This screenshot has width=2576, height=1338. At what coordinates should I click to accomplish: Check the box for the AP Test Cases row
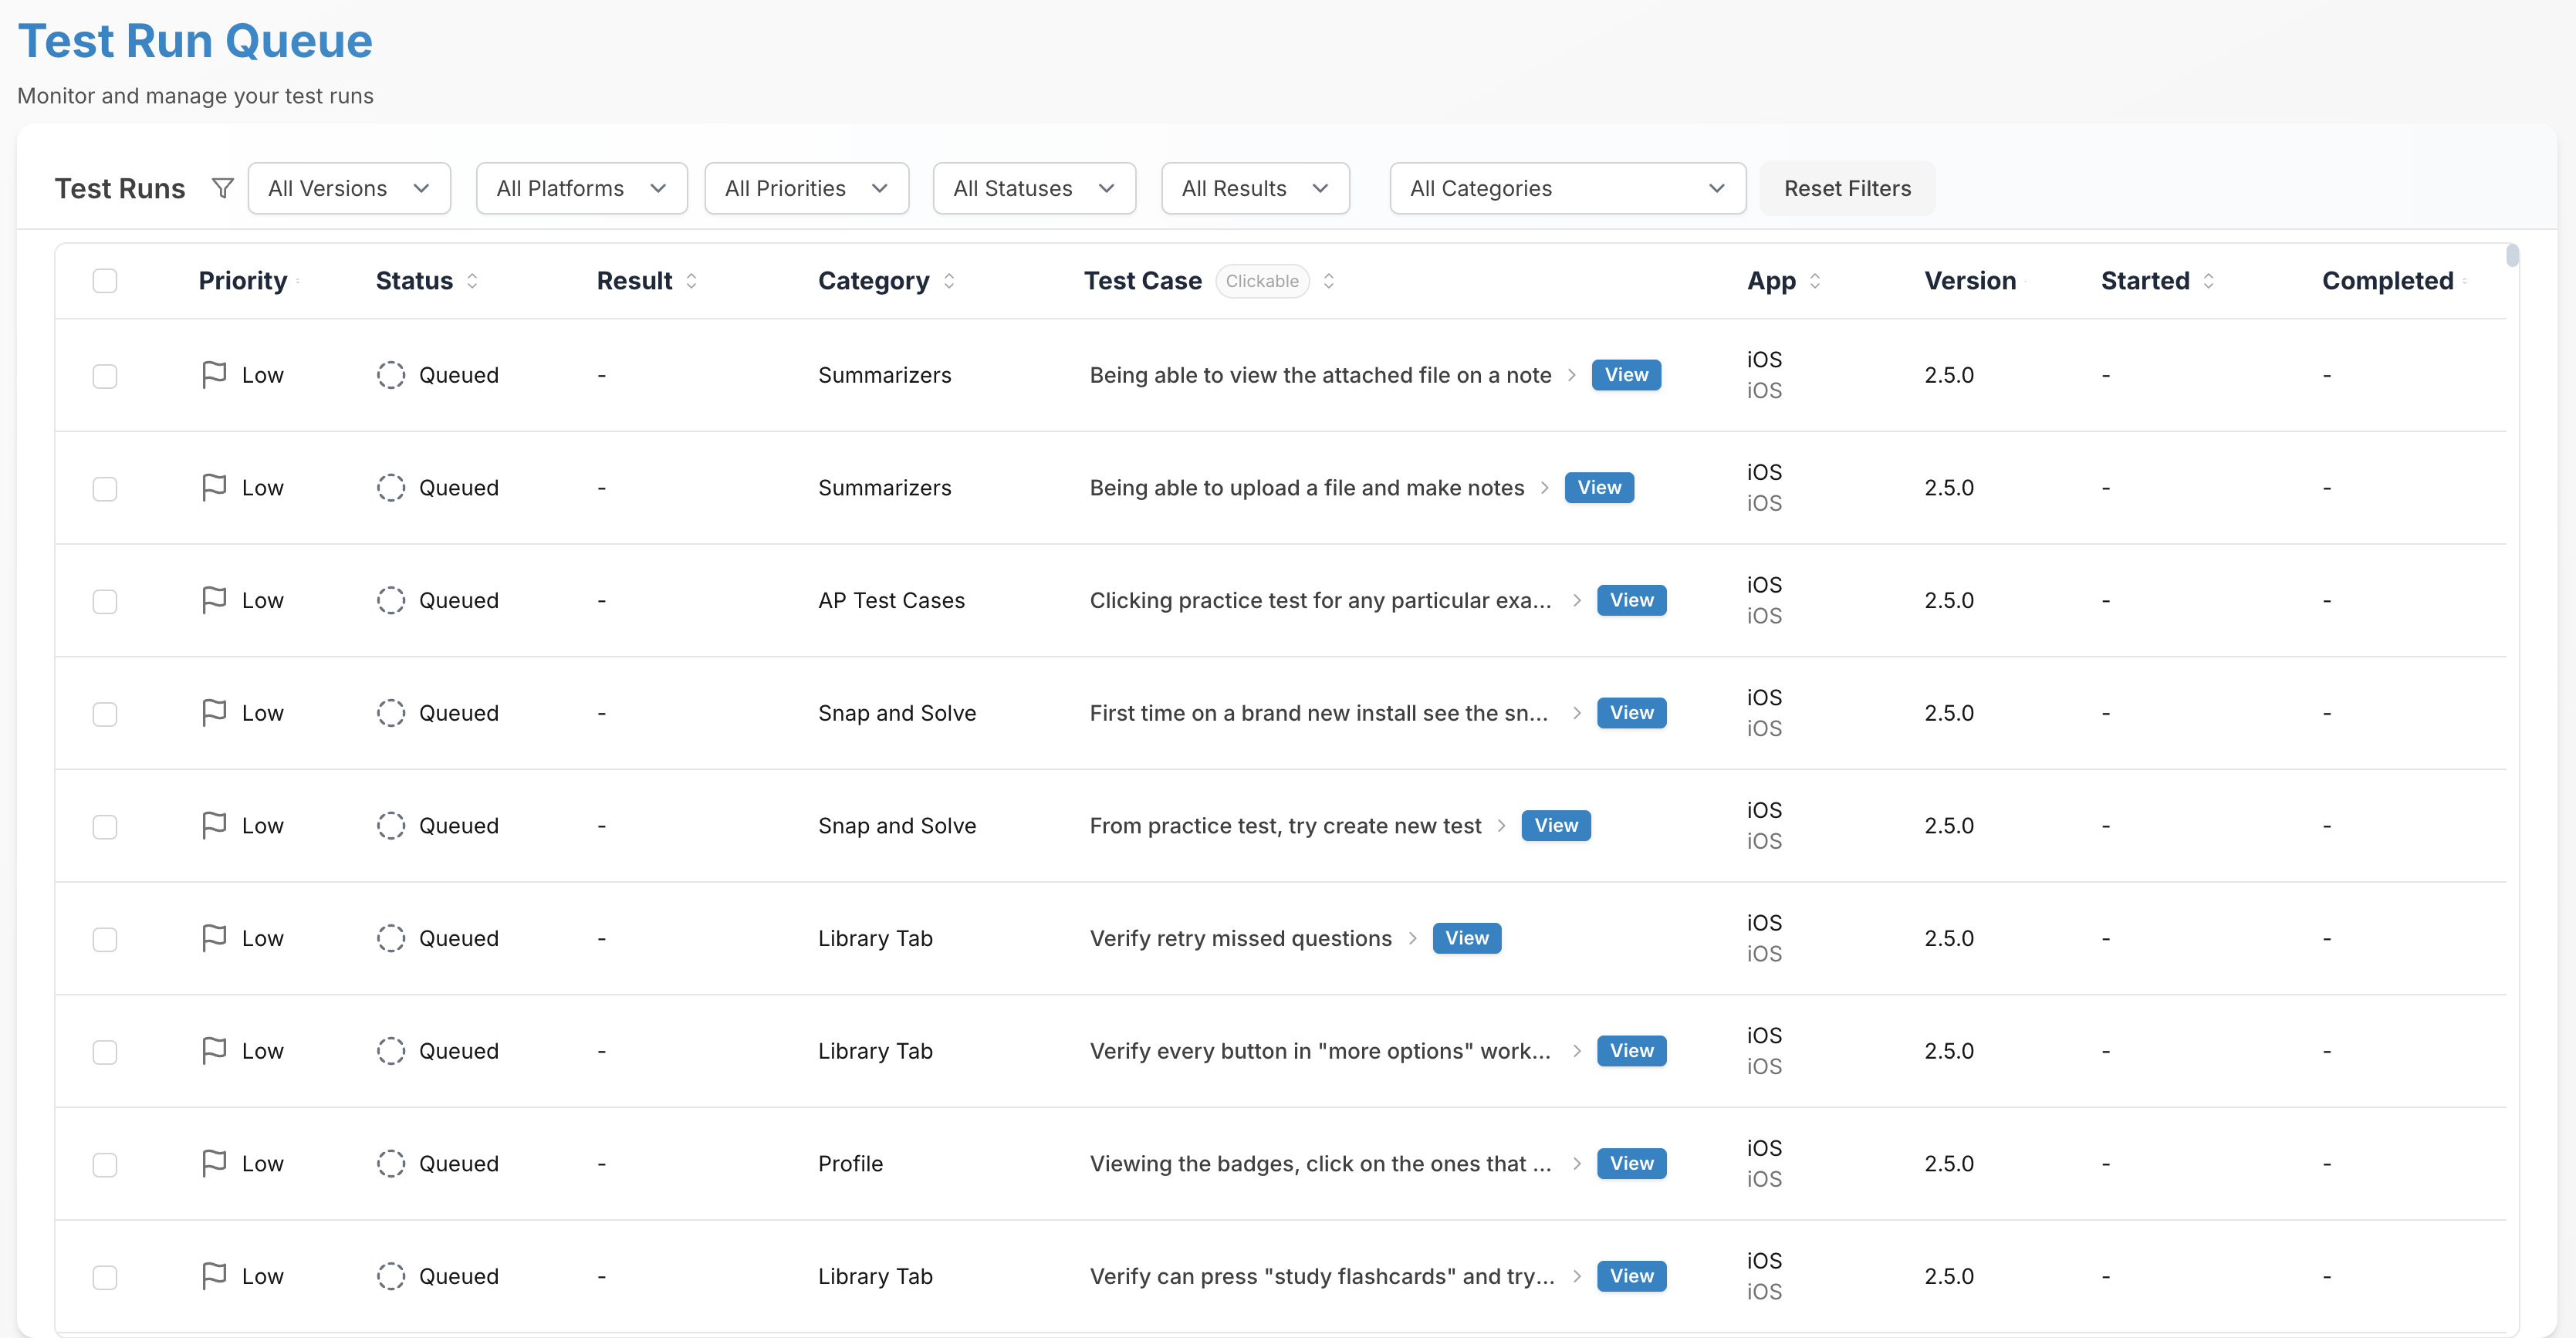105,601
